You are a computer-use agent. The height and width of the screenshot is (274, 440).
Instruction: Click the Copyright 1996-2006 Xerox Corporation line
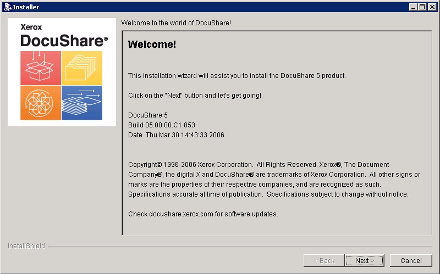pyautogui.click(x=258, y=165)
